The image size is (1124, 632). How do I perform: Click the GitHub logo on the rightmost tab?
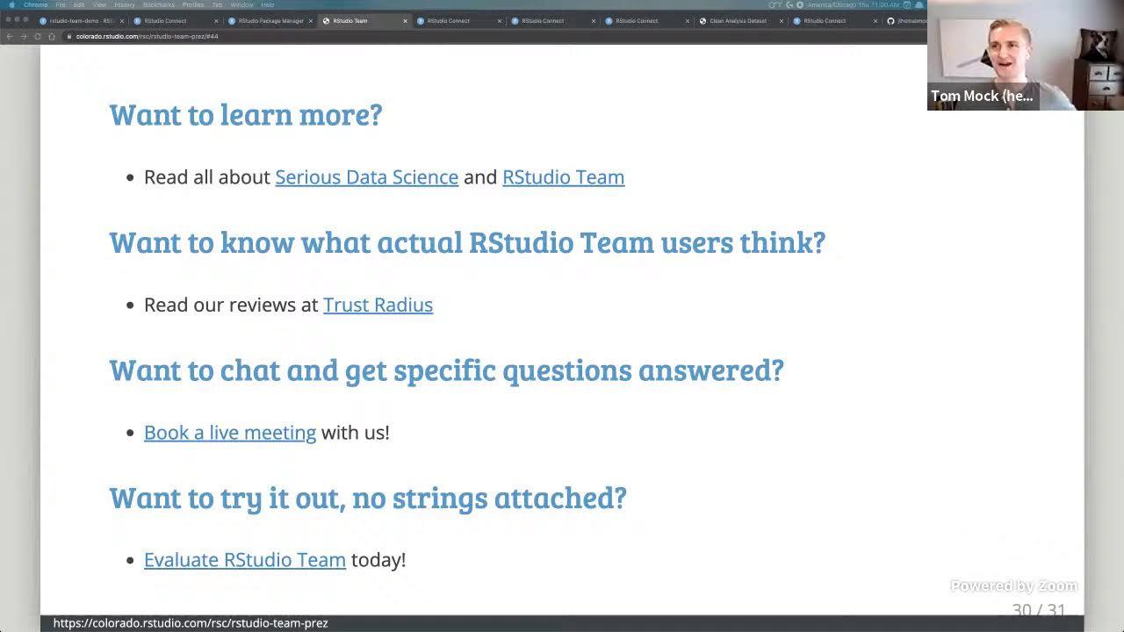[x=890, y=20]
